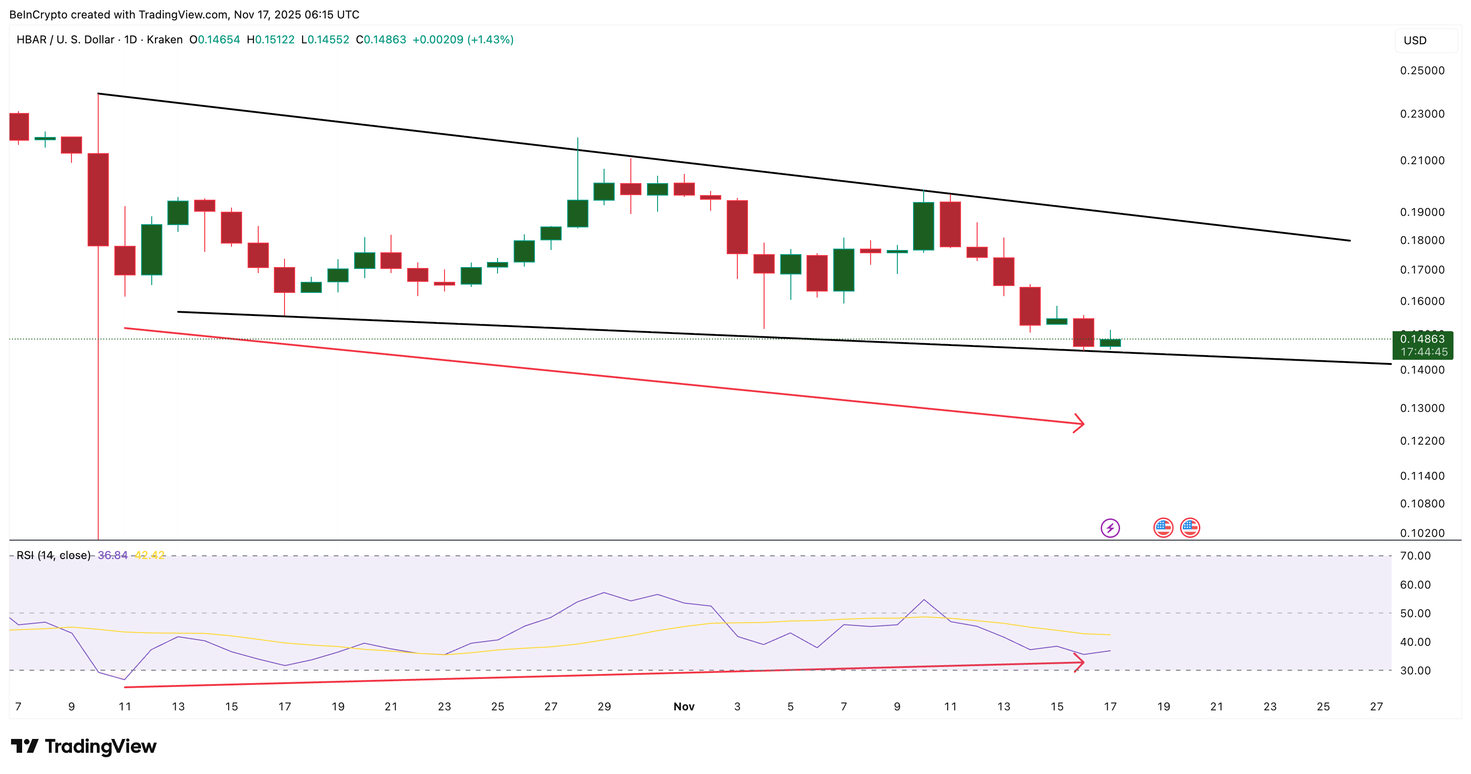Screen dimensions: 1471x774
Task: Click the TradingView logo at bottom left
Action: (86, 746)
